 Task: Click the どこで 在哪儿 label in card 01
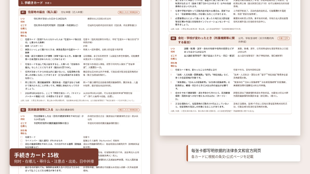point(24,27)
